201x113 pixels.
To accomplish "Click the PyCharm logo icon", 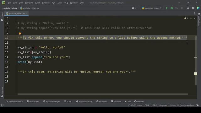I will point(3,3).
